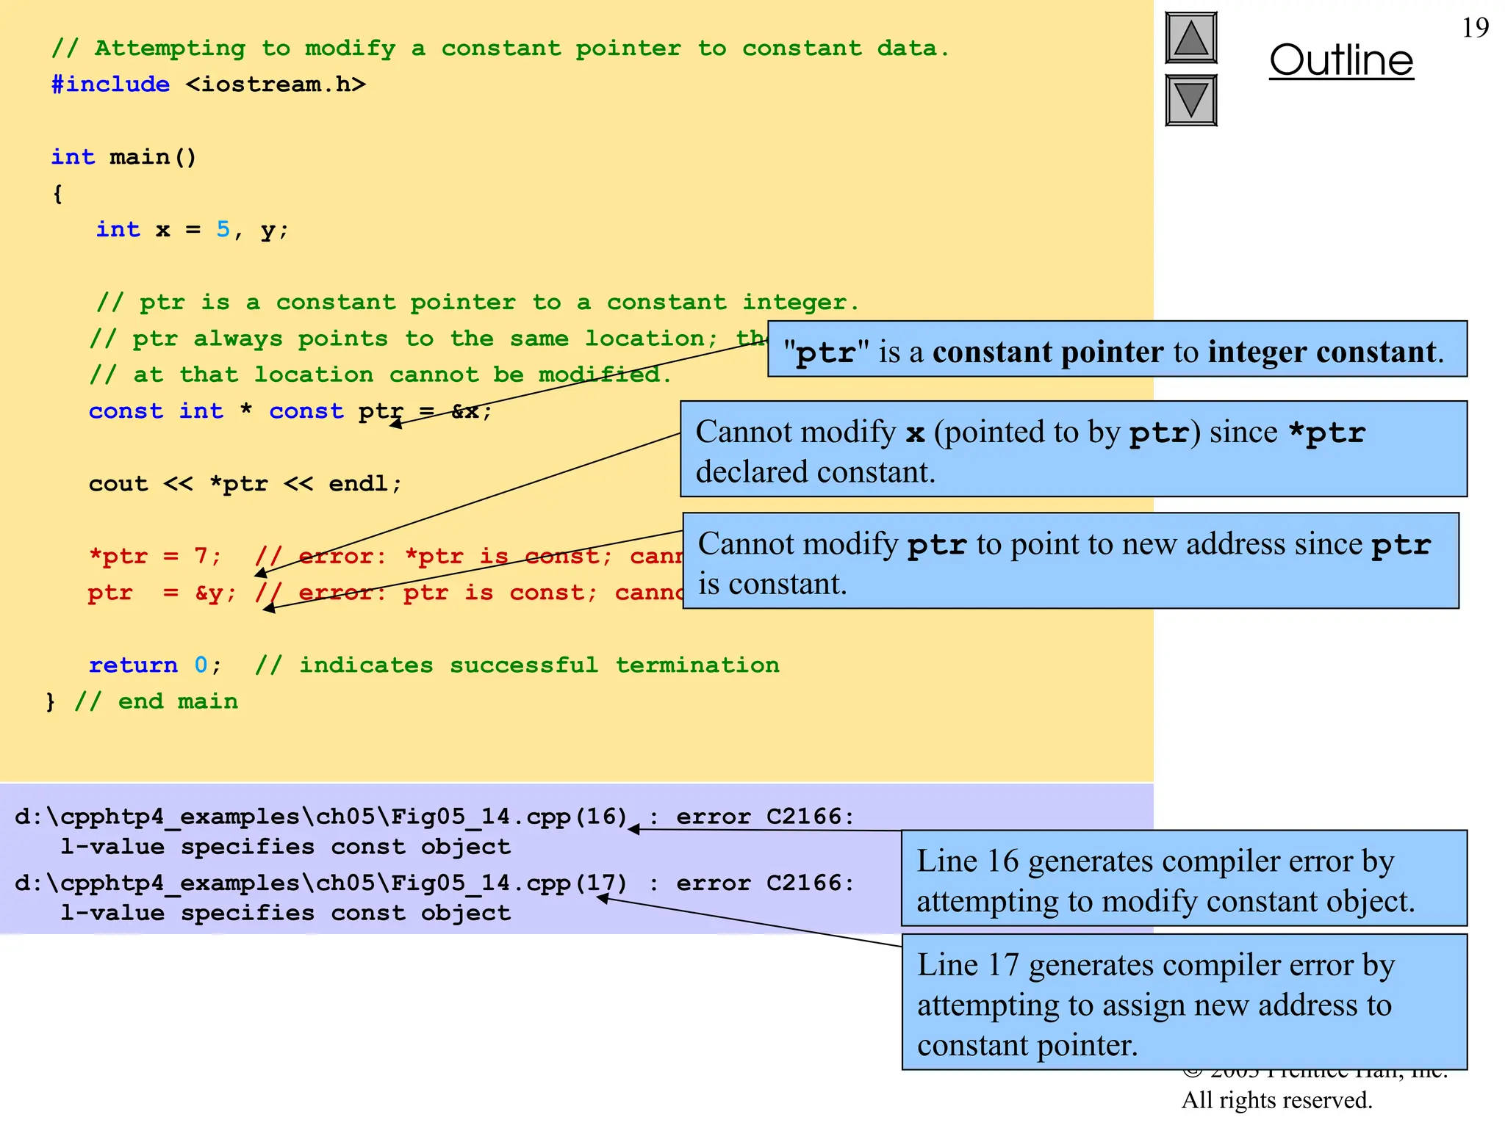Screen dimensions: 1505x1128
Task: Click the callout '"ptr" is a constant pointer to integer constant'
Action: coord(1117,349)
